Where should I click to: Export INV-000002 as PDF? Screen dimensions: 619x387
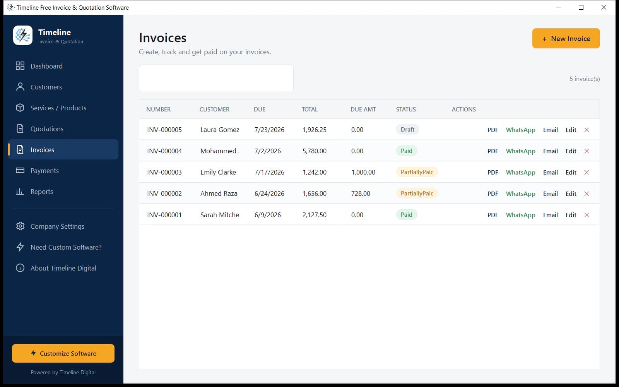[492, 193]
